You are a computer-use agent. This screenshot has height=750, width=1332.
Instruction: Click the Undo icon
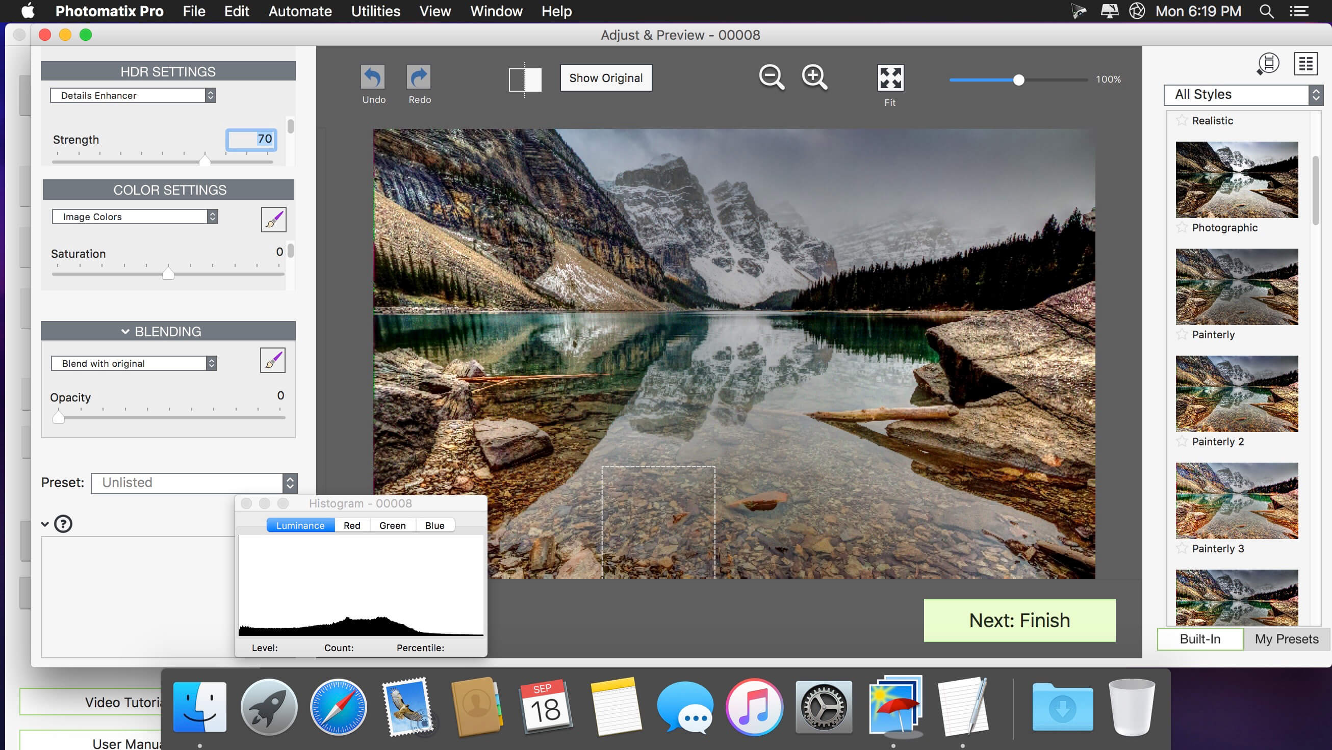click(372, 76)
